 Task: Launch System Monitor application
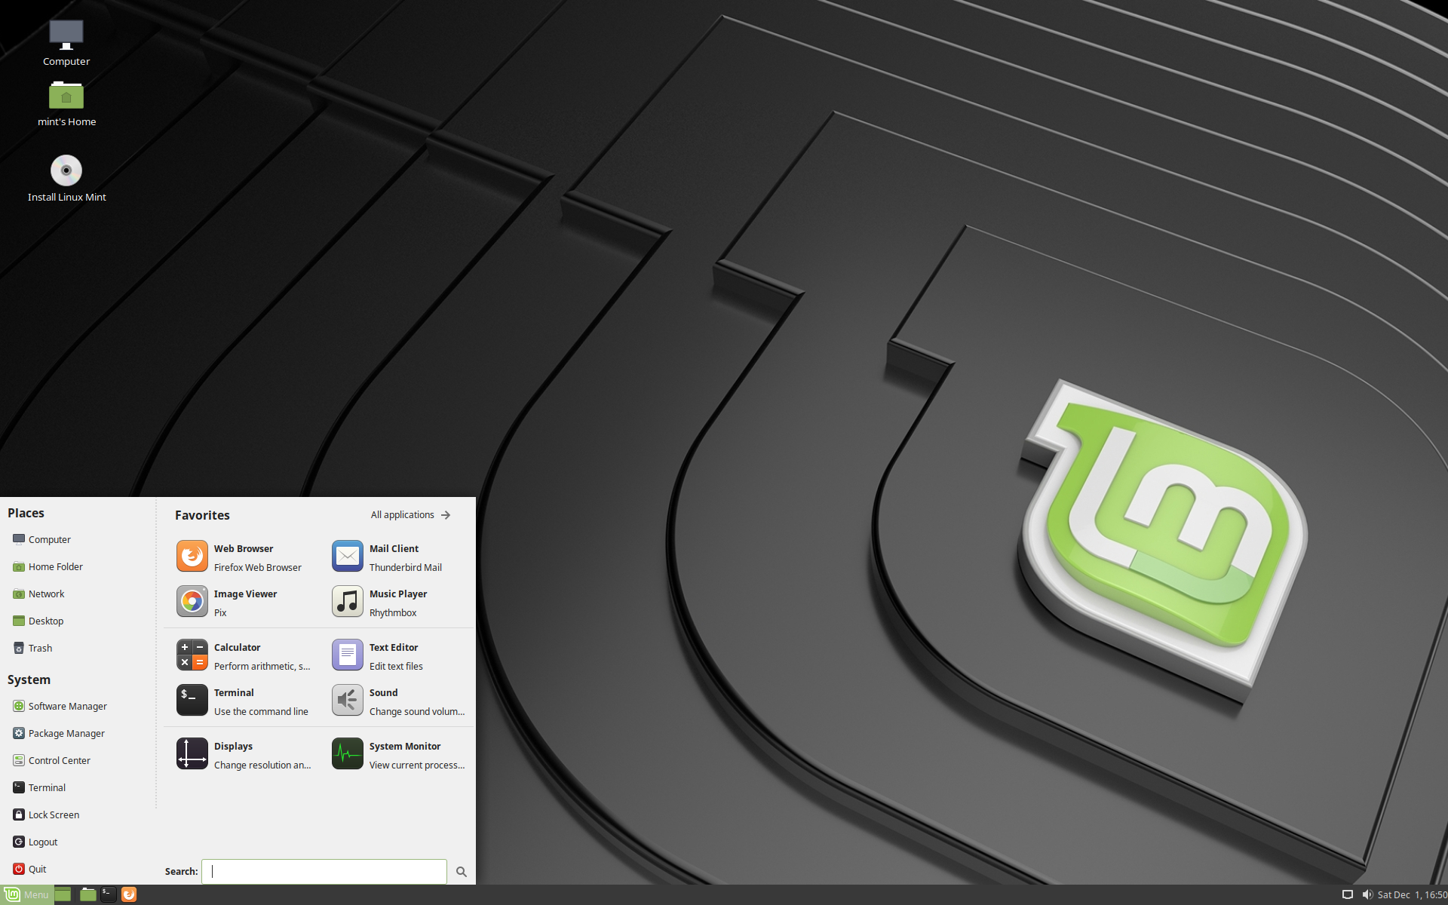[x=397, y=754]
